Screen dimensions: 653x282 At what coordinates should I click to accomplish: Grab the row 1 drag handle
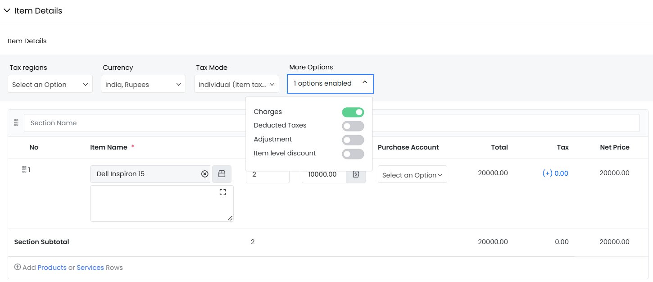tap(24, 169)
